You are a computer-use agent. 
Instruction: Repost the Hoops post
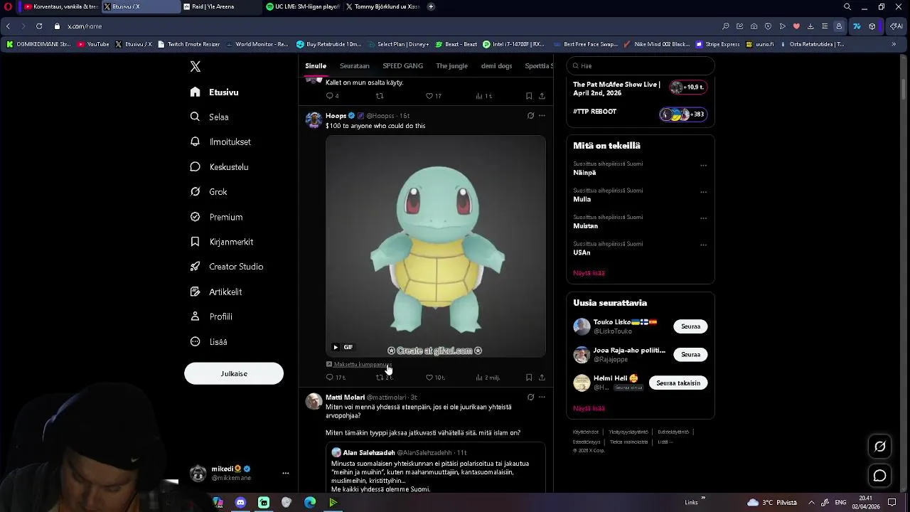(380, 378)
